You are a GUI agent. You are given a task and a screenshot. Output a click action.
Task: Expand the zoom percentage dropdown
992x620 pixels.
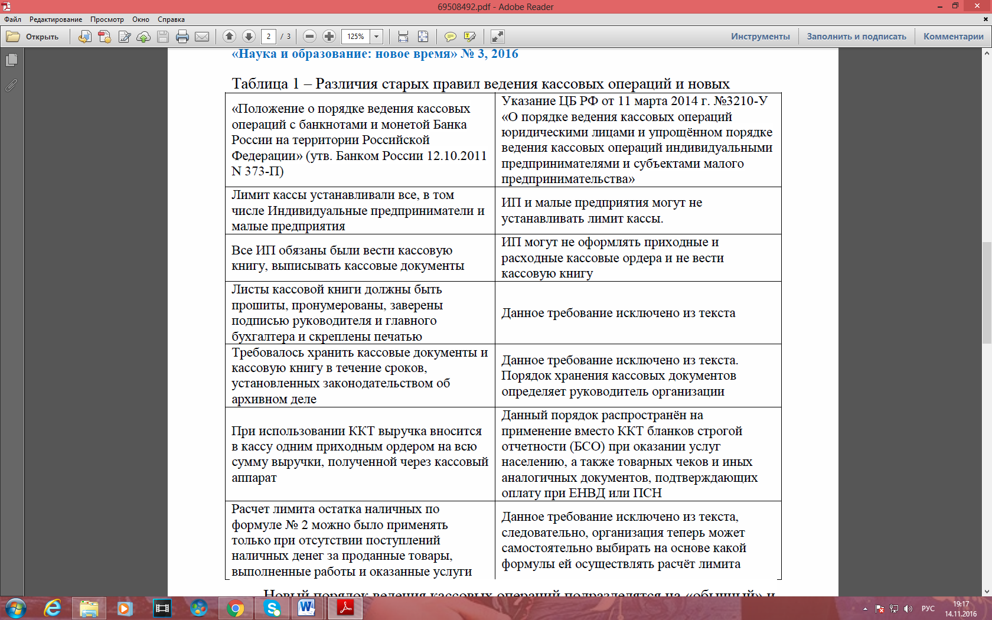point(376,37)
